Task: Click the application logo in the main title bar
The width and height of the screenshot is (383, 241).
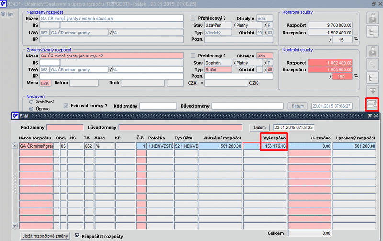Action: tap(4, 4)
